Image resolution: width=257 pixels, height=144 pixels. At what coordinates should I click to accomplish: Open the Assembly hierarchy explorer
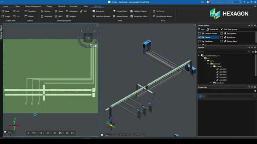click(47, 16)
